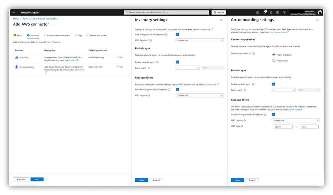Click the AWS tags Value field

click(x=309, y=127)
